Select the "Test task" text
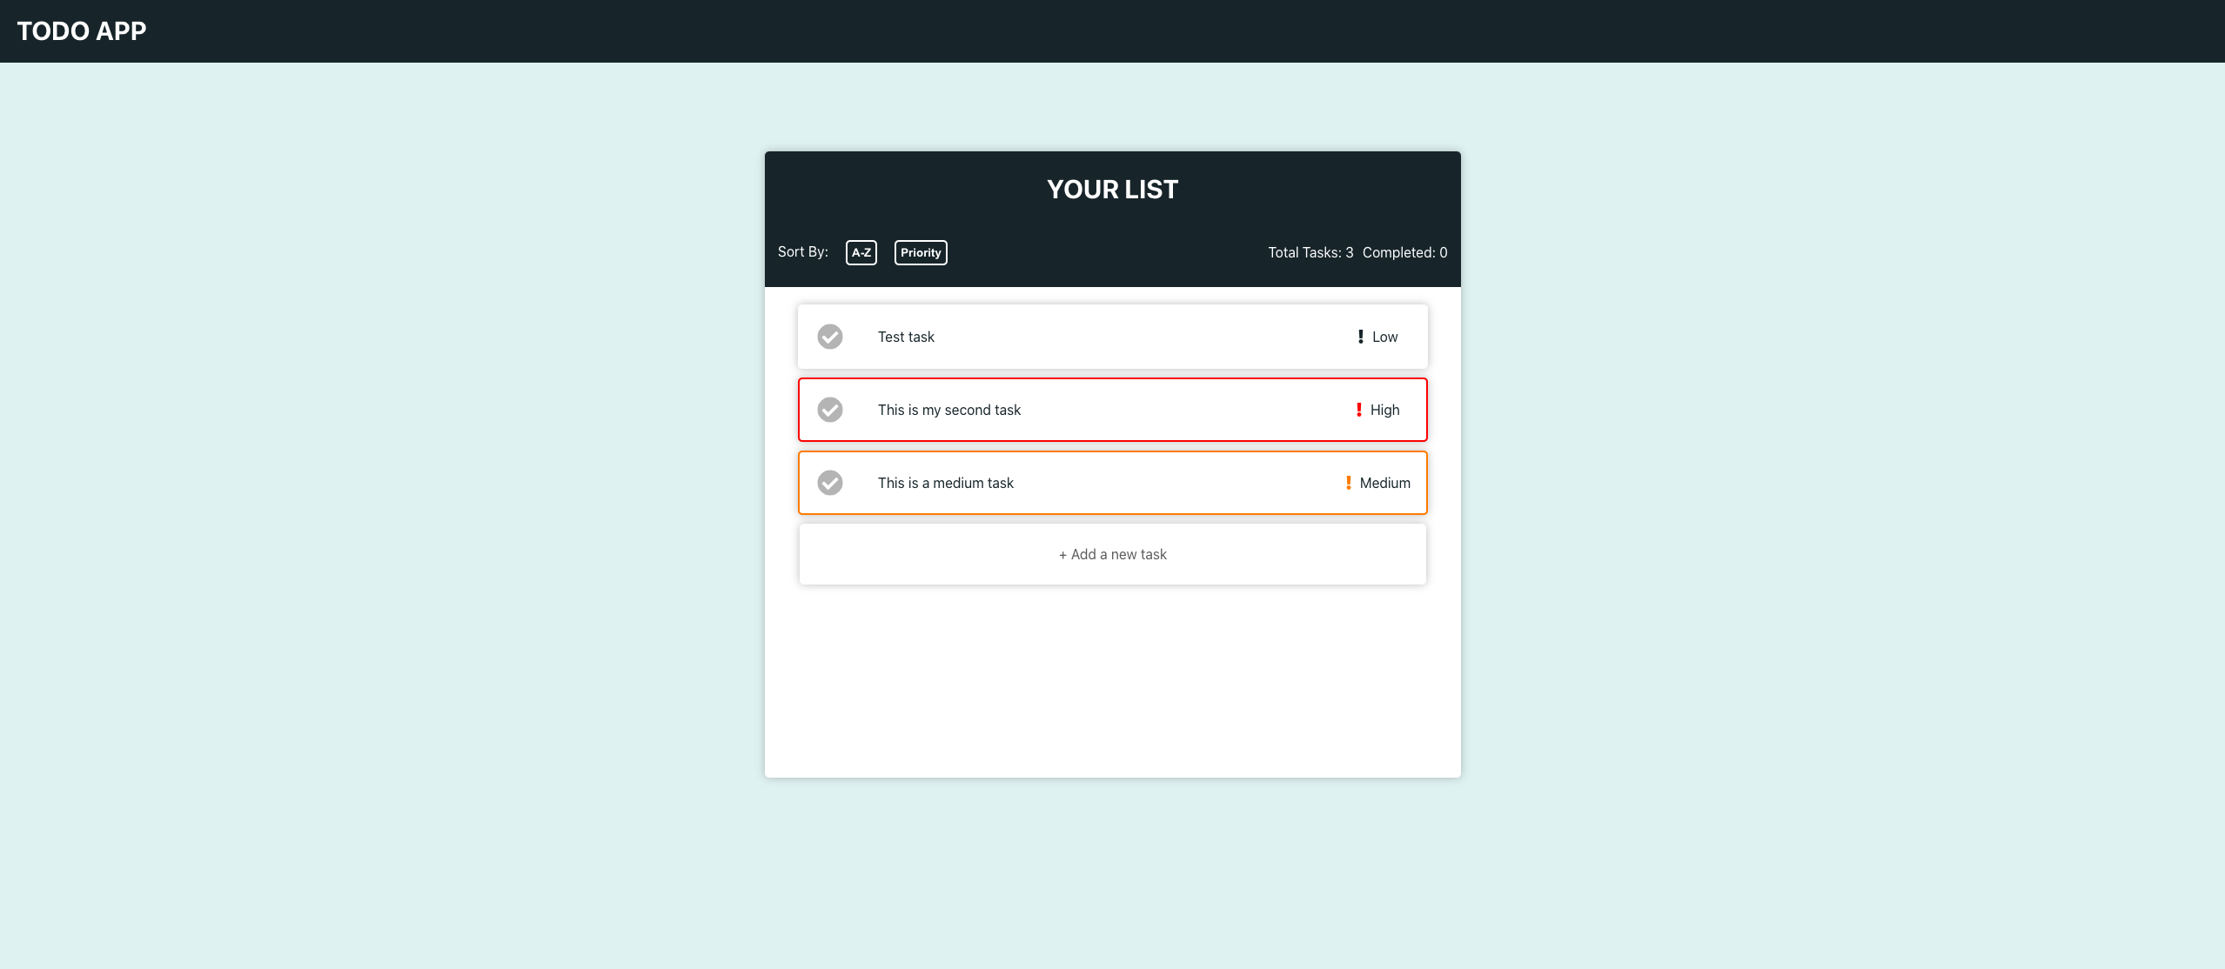This screenshot has width=2225, height=969. 906,337
